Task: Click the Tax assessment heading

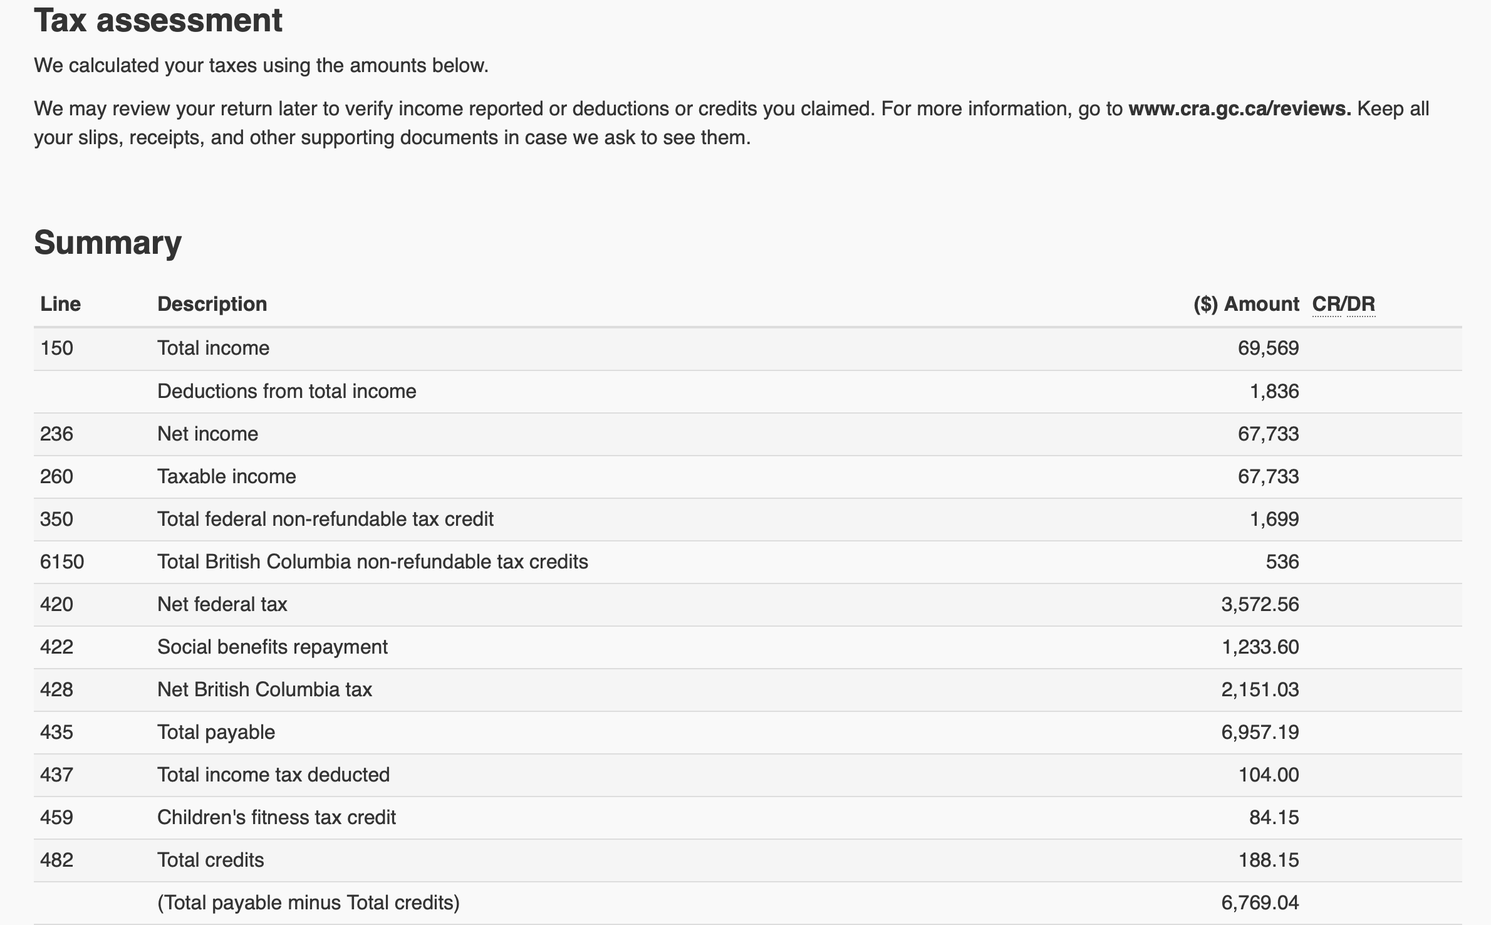Action: coord(158,21)
